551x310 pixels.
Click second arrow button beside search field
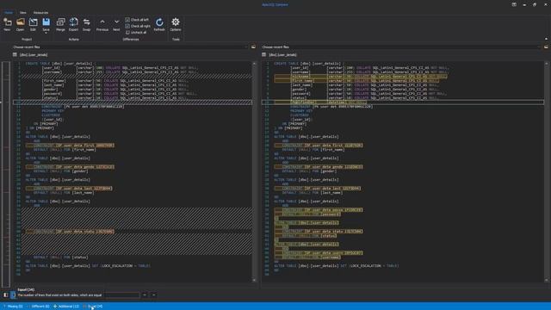coord(153,294)
